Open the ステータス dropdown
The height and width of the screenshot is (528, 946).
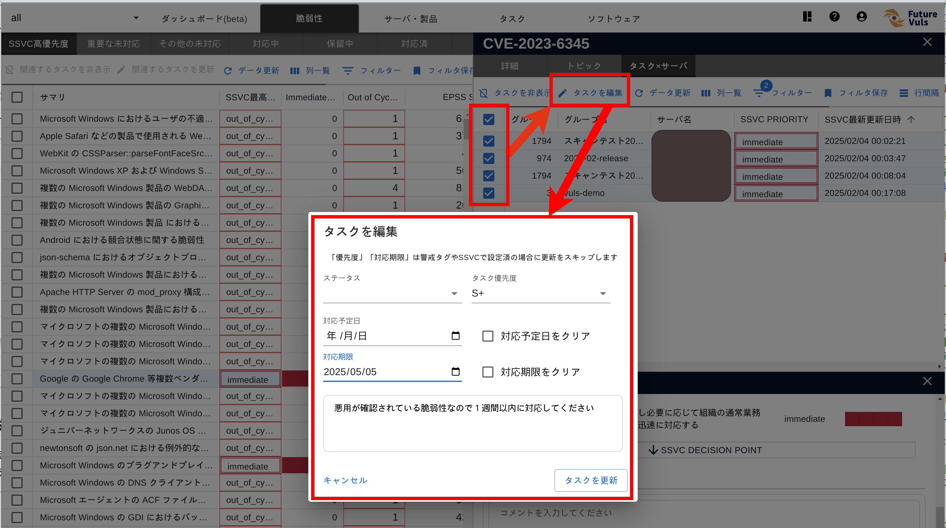pos(392,293)
